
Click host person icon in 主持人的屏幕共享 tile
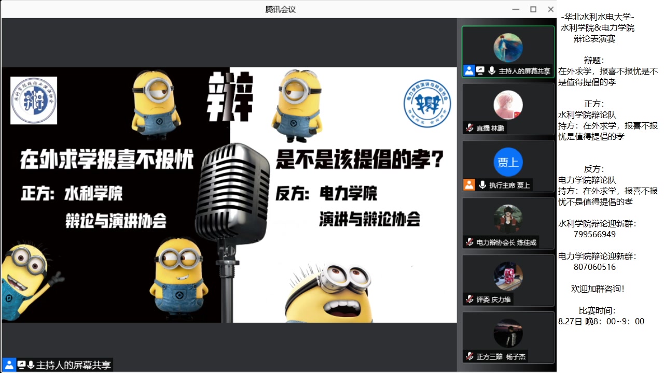pos(469,71)
